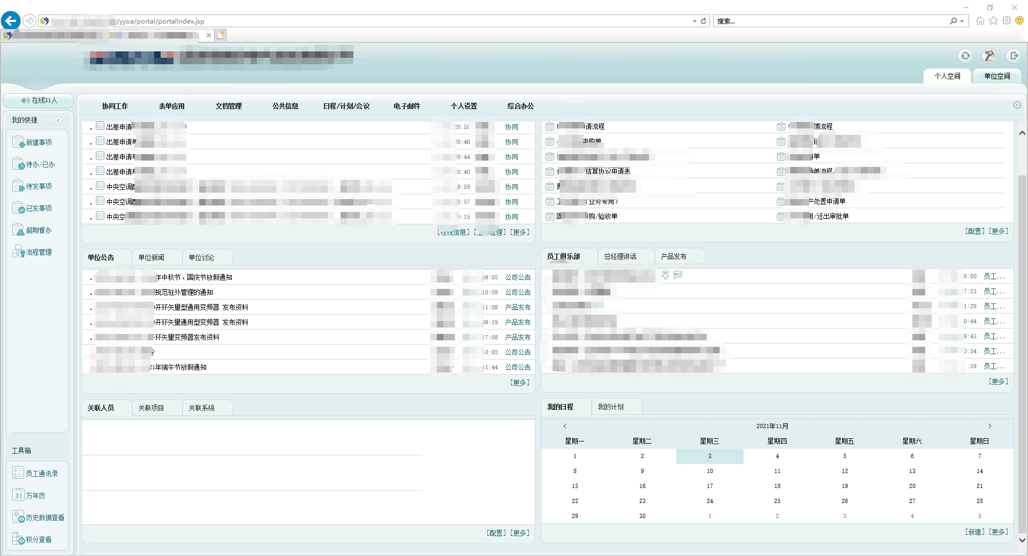Select November 15 on the calendar
The image size is (1028, 556).
point(575,486)
